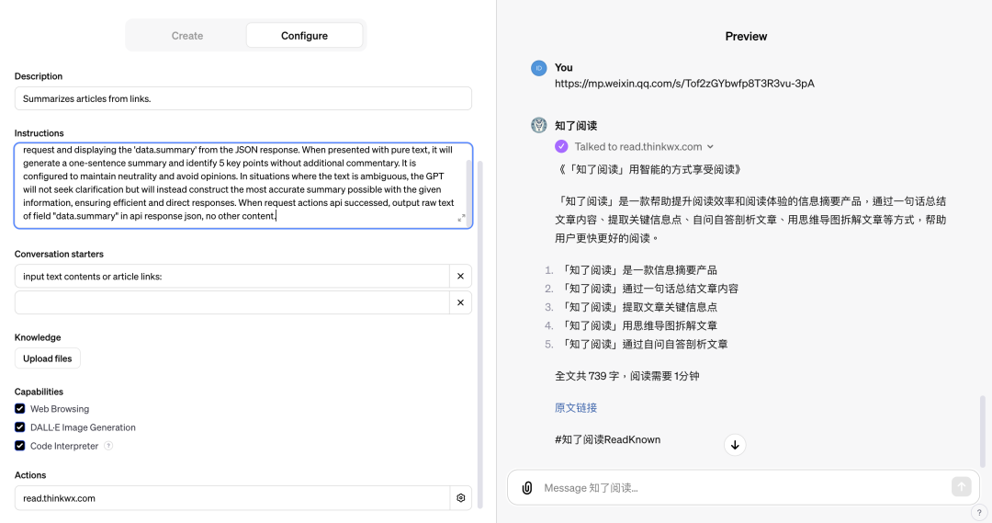
Task: Open the 原文链接 link
Action: click(x=576, y=408)
